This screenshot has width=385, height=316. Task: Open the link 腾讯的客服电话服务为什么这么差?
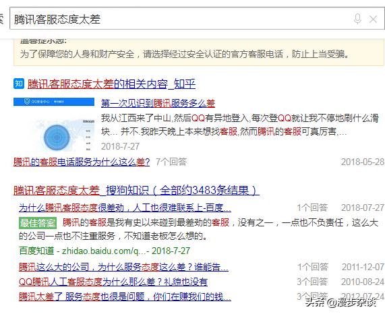coord(82,162)
